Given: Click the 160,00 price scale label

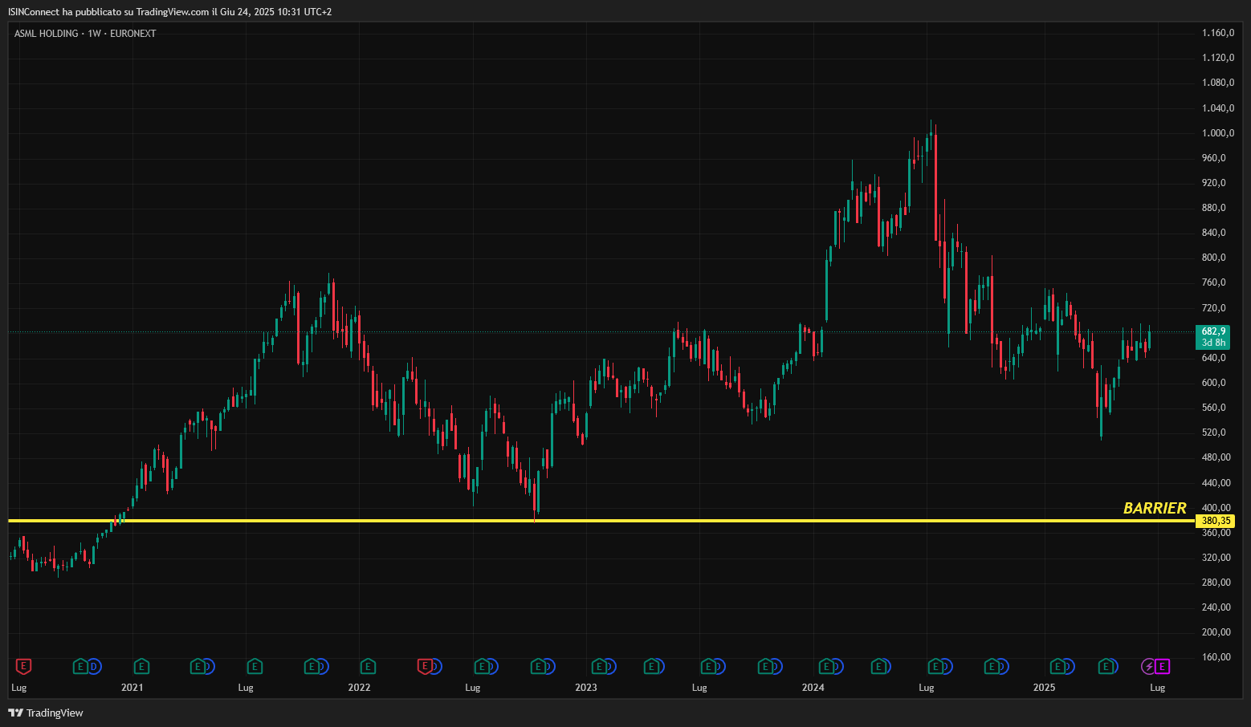Looking at the screenshot, I should click(1216, 657).
